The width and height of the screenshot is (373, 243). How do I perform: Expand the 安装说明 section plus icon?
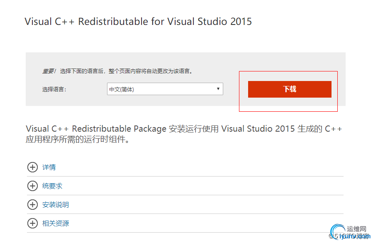pos(33,205)
